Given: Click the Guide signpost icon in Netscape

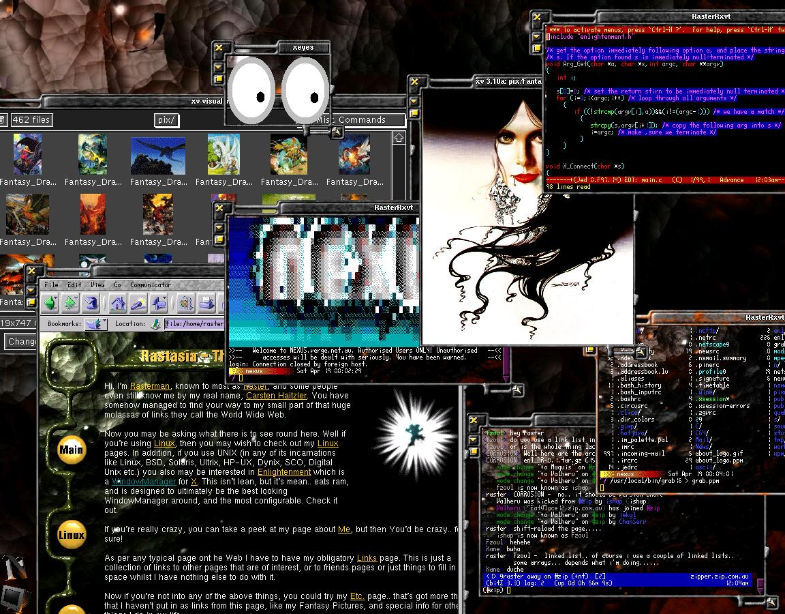Looking at the screenshot, I should click(159, 303).
